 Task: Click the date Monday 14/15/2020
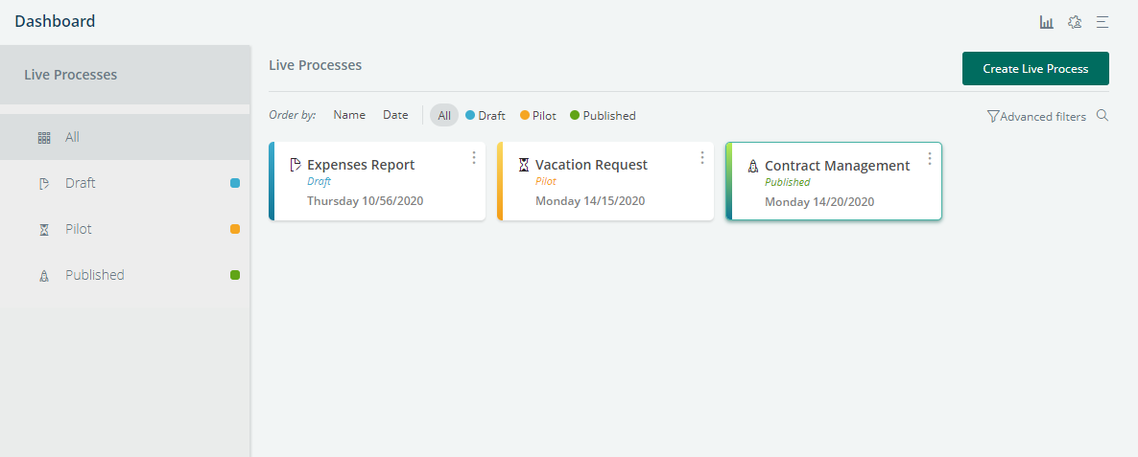click(590, 200)
